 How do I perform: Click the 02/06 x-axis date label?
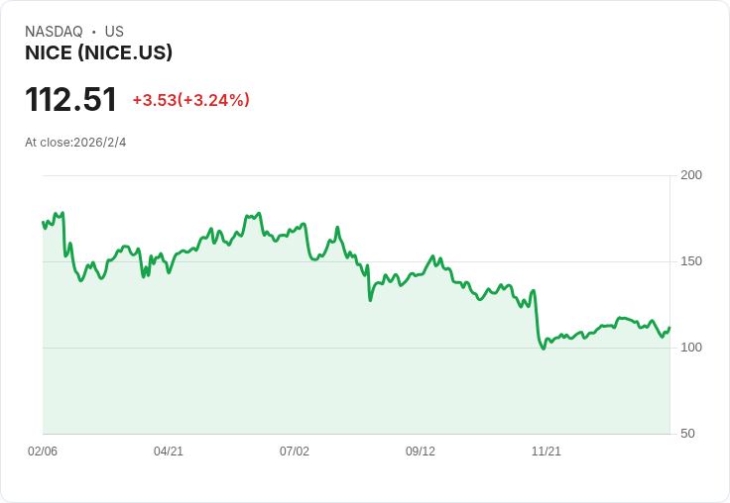[x=43, y=451]
